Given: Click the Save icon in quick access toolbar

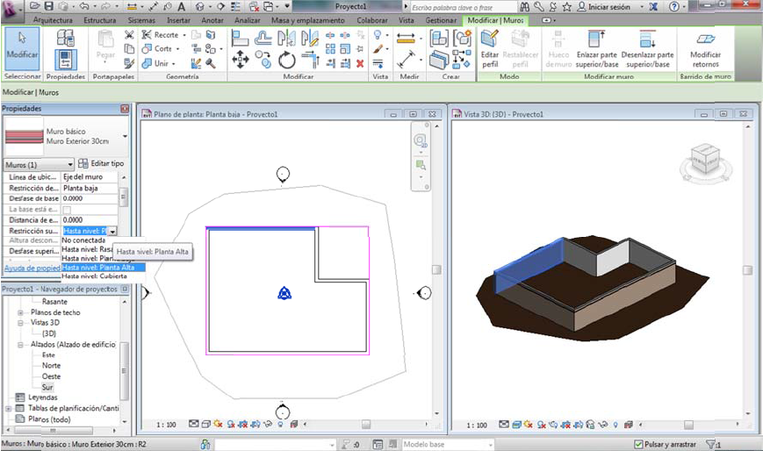Looking at the screenshot, I should coord(48,6).
